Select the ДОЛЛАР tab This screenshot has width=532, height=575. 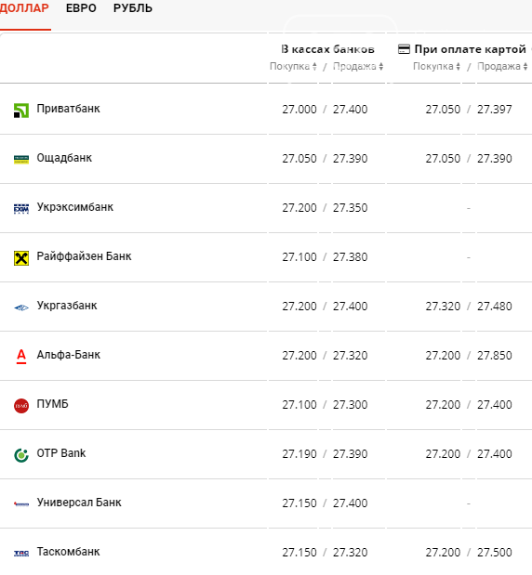[24, 8]
